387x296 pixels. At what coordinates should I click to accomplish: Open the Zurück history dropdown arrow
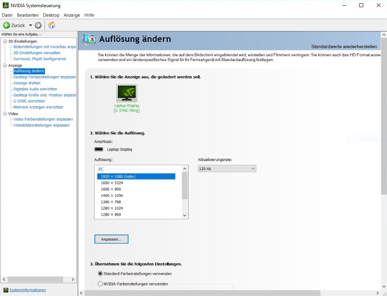[x=30, y=25]
